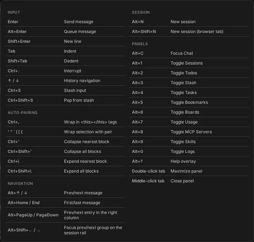
Task: Click the 'Toggle Todos' description
Action: pyautogui.click(x=184, y=73)
